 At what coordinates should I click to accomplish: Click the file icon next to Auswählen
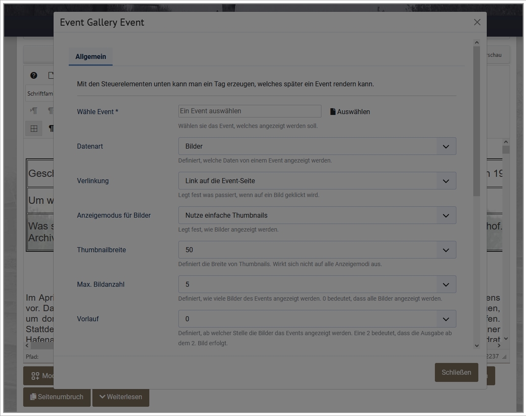pyautogui.click(x=333, y=112)
